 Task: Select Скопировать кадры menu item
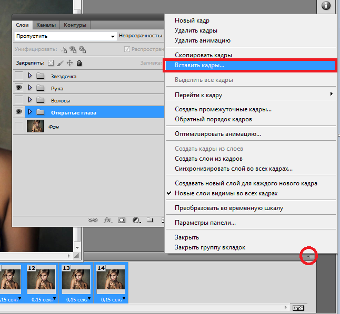click(203, 55)
